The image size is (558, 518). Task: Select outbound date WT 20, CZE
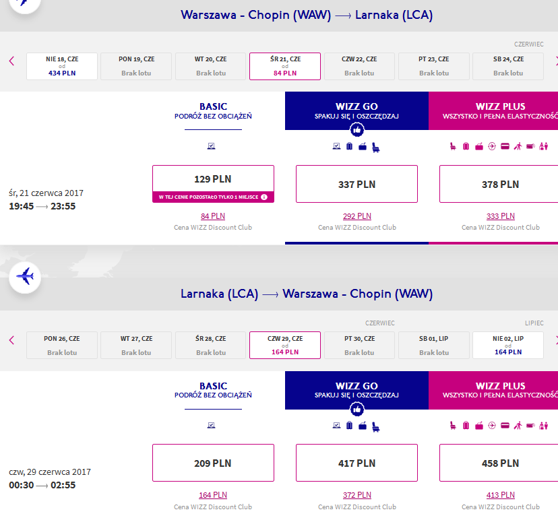(211, 66)
